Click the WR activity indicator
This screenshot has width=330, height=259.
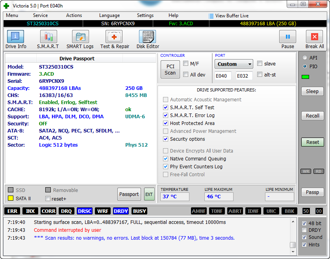(306, 171)
